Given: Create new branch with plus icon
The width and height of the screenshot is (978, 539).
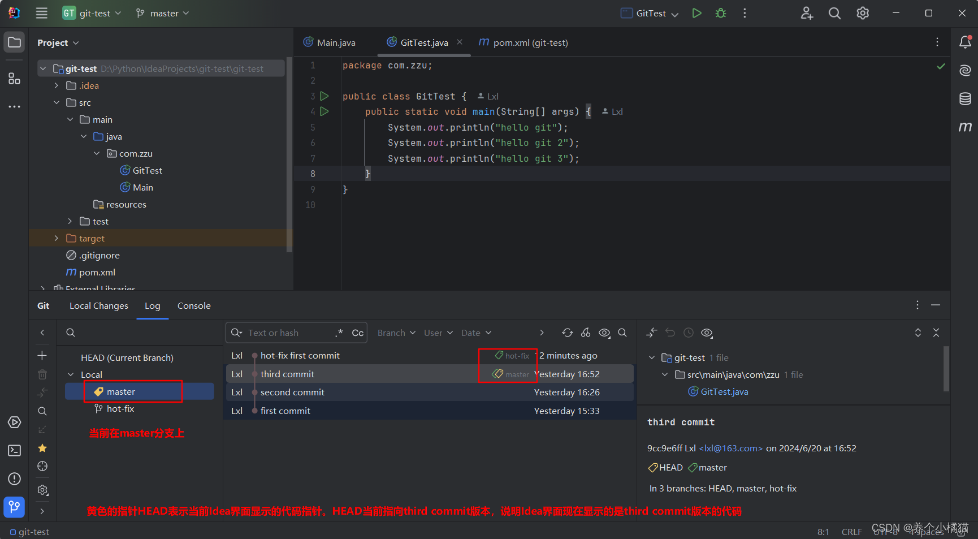Looking at the screenshot, I should click(x=42, y=355).
